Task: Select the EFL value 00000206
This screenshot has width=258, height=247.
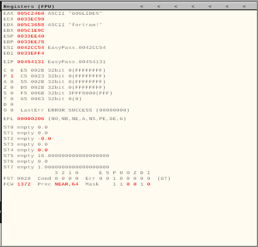Action: 31,119
